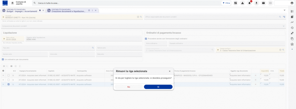The height and width of the screenshot is (109, 296).
Task: Search icon in Cassa versamento field
Action: coord(212,50)
